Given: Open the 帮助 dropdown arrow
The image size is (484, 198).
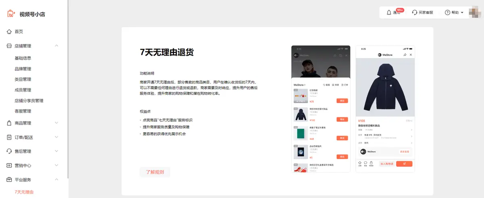Looking at the screenshot, I should 462,13.
